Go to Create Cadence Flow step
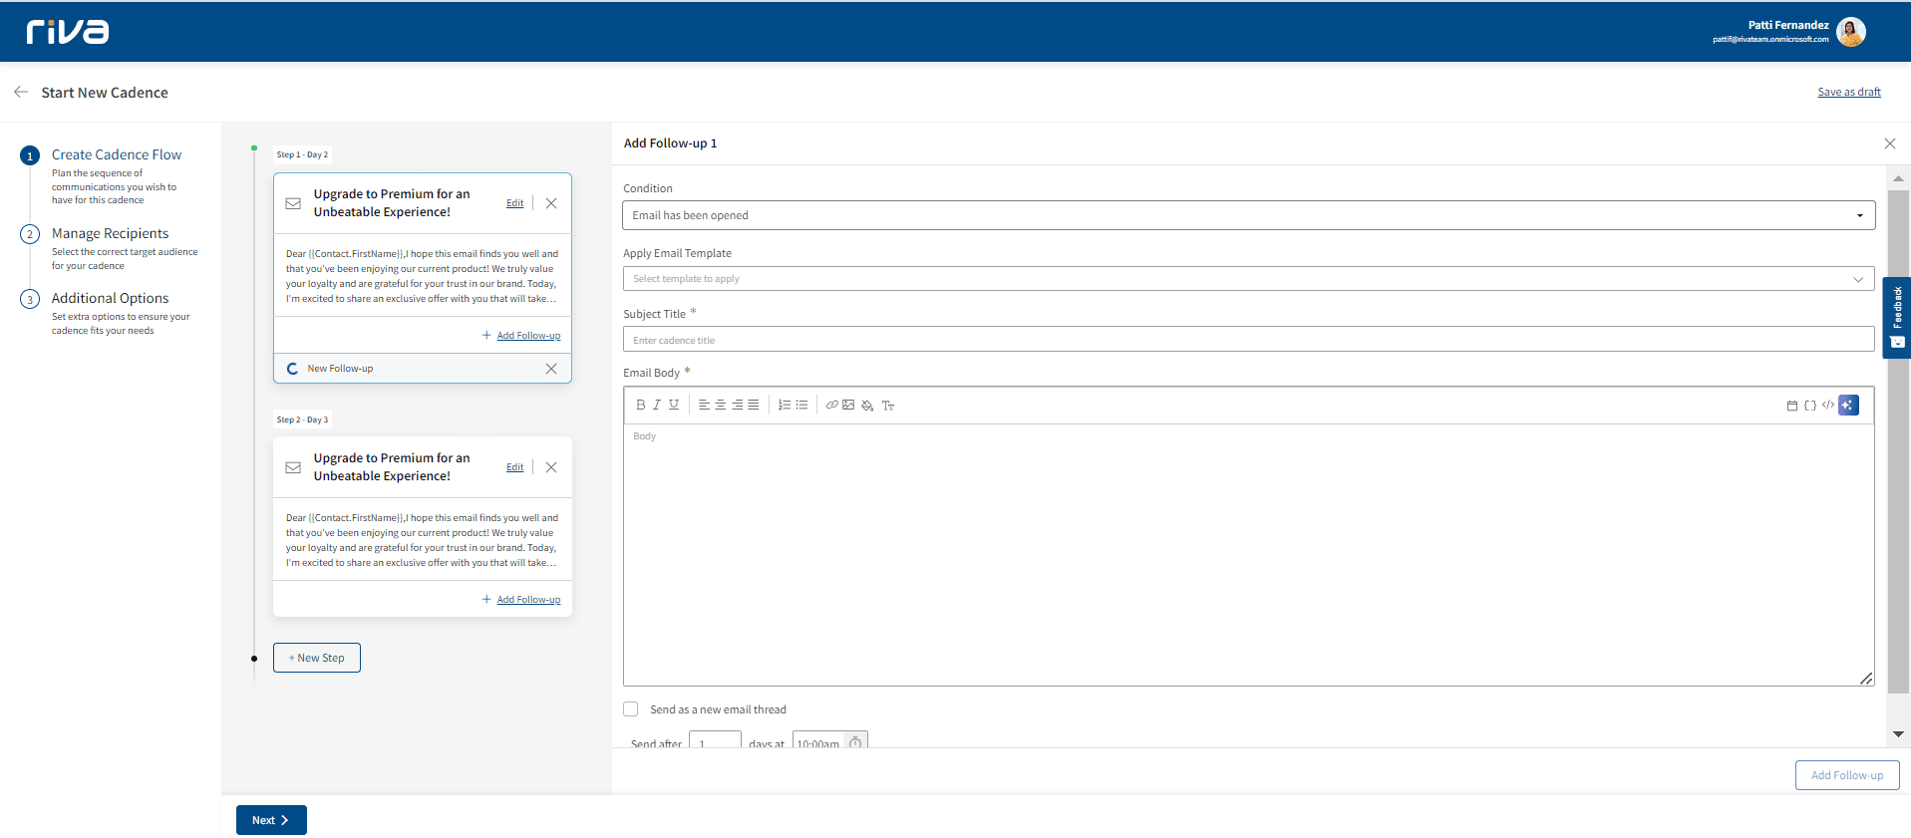This screenshot has height=838, width=1911. pos(117,154)
